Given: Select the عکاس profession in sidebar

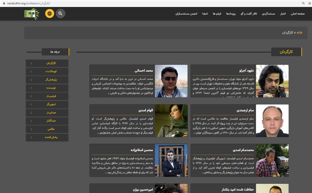Looking at the screenshot, I should (47, 129).
